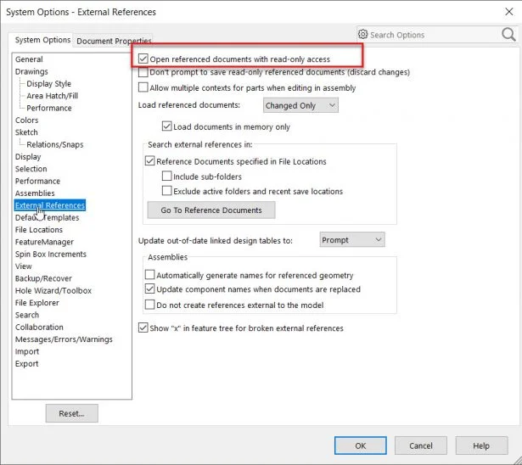Switch to the Document Properties tab
522x465 pixels.
tap(114, 41)
